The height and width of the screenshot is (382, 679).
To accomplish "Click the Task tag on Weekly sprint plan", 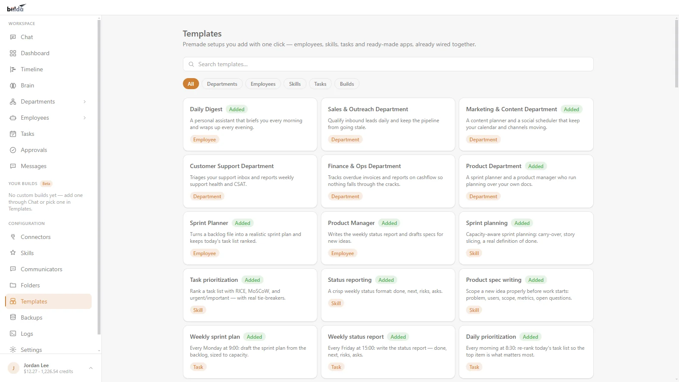I will 198,367.
